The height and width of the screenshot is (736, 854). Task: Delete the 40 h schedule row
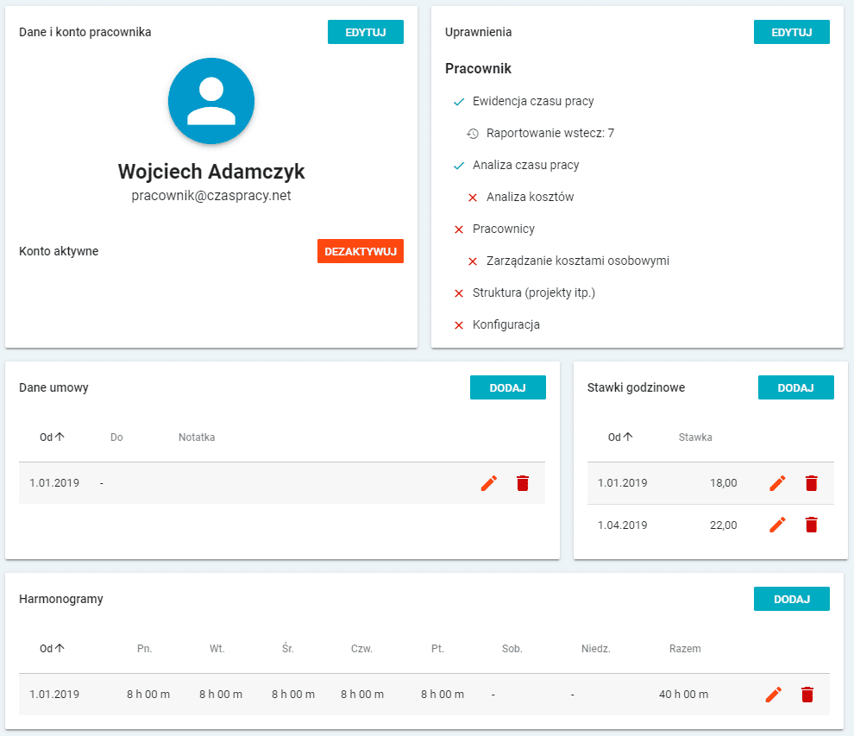tap(807, 695)
